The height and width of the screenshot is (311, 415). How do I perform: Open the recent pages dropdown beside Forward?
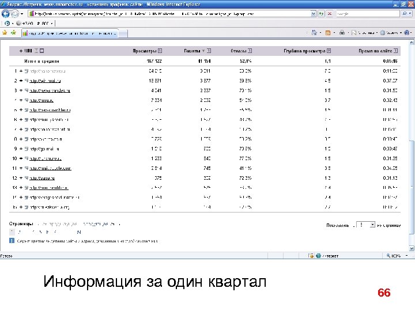click(x=22, y=14)
